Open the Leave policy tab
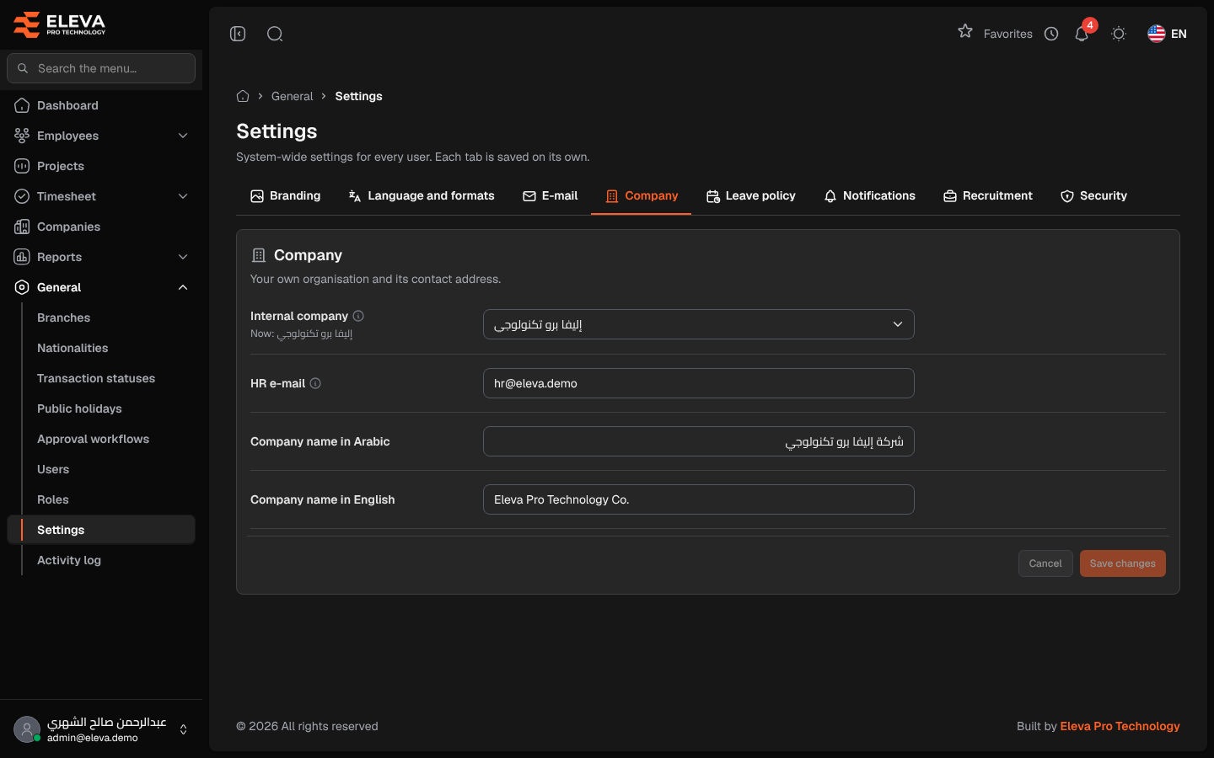The width and height of the screenshot is (1214, 758). click(750, 196)
